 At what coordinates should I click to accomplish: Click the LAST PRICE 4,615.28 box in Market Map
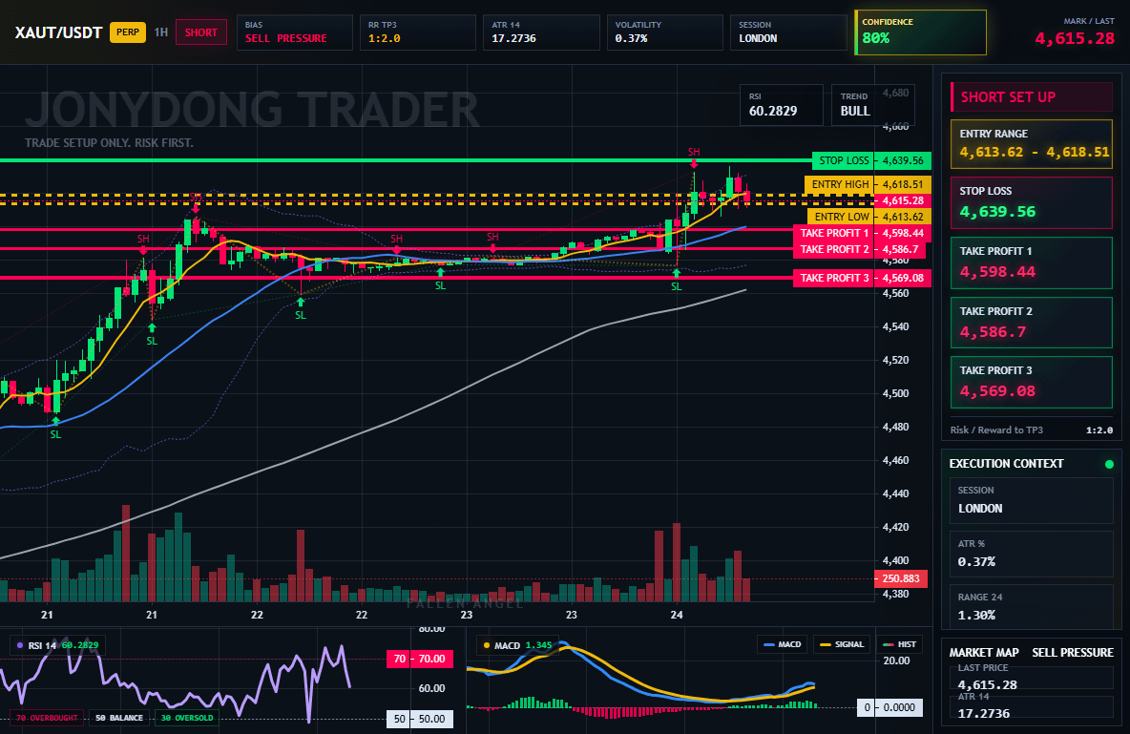tap(1032, 678)
